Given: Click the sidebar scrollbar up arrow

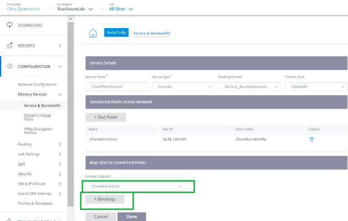Looking at the screenshot, I should [x=71, y=19].
